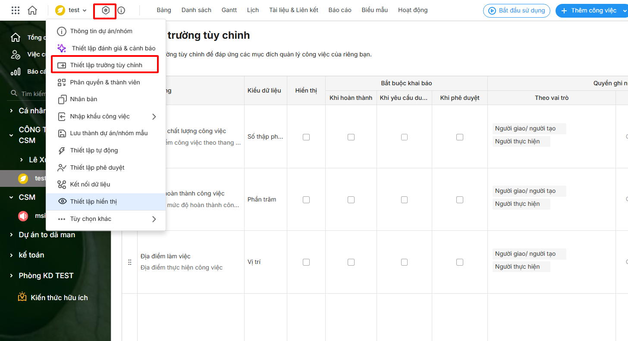Expand the Nhập khẩu công việc submenu
The width and height of the screenshot is (628, 341).
pos(154,116)
